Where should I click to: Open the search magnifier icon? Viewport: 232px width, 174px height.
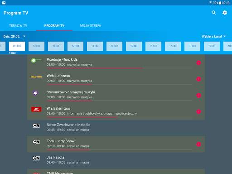coord(213,13)
